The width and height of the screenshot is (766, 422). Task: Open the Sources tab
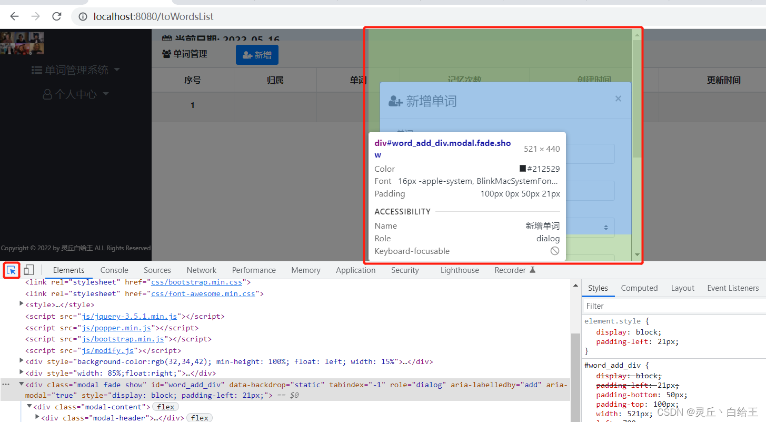click(157, 270)
